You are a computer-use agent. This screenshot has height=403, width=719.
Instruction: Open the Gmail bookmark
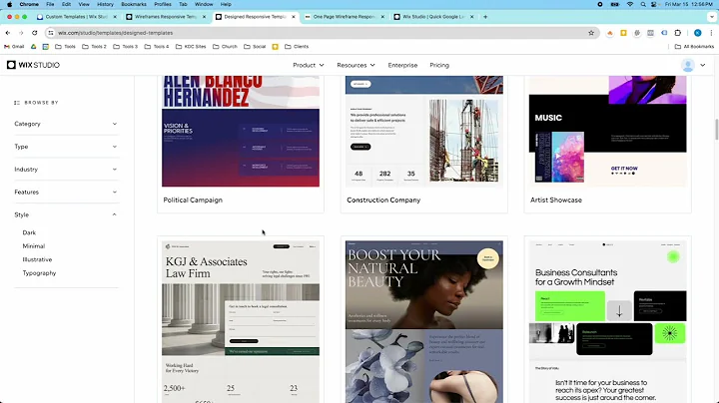(14, 46)
